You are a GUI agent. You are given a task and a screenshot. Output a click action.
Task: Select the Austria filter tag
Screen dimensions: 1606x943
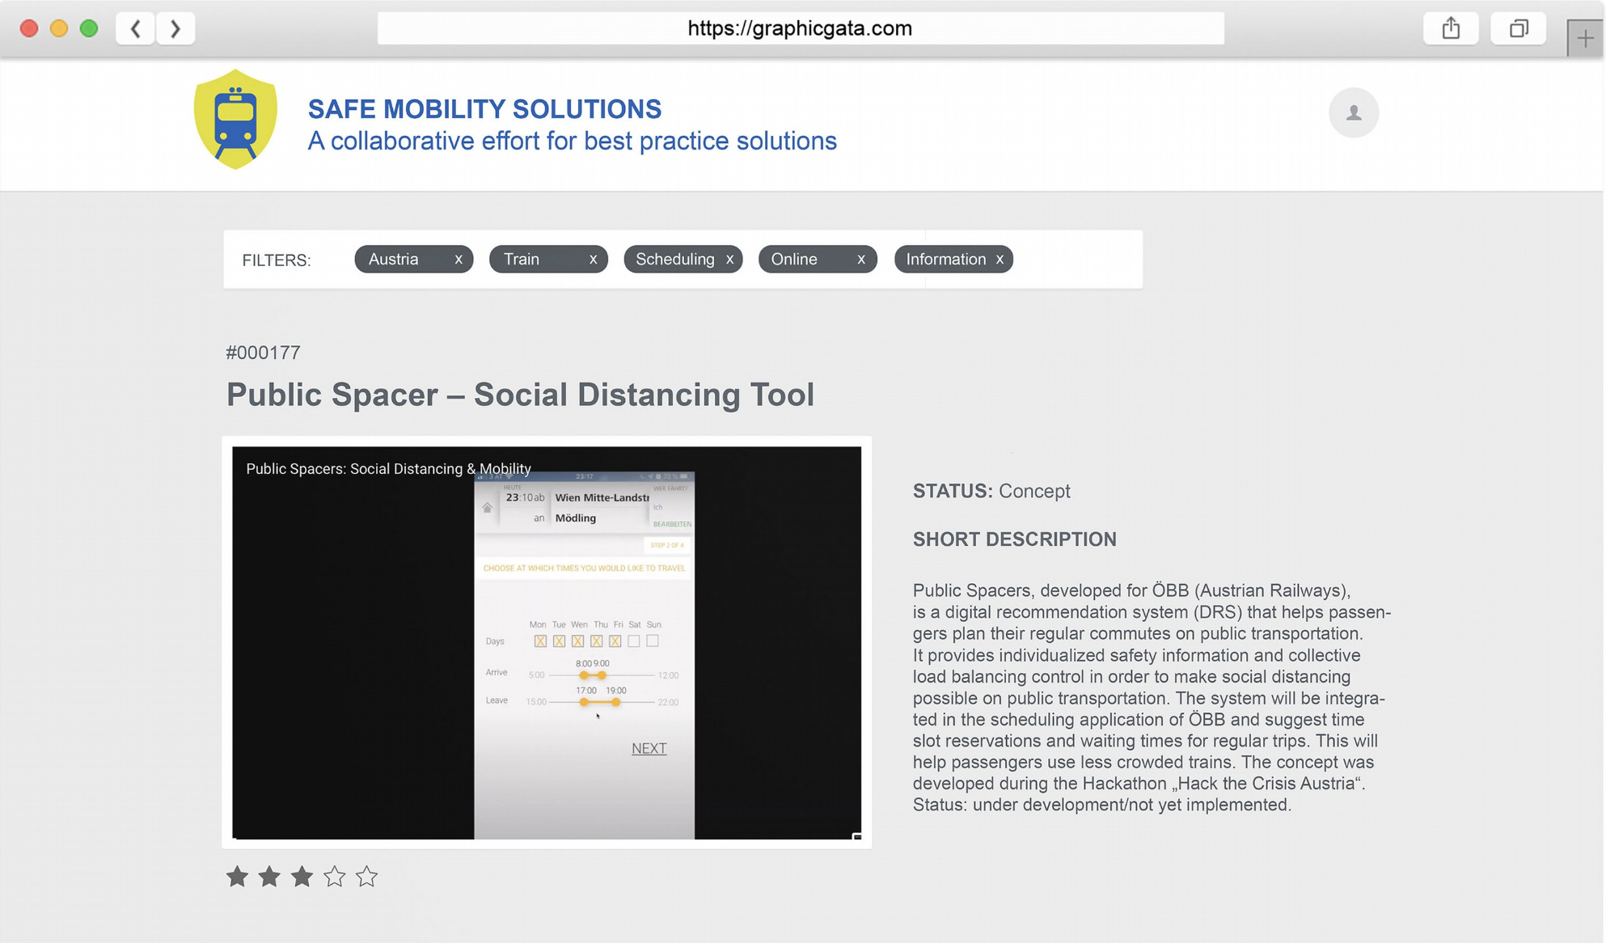coord(413,259)
